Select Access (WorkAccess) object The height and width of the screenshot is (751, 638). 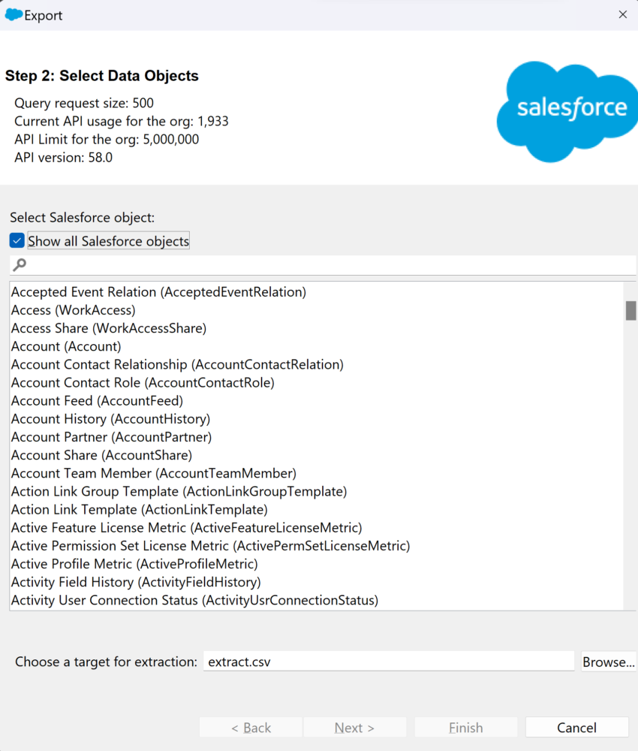click(316, 310)
